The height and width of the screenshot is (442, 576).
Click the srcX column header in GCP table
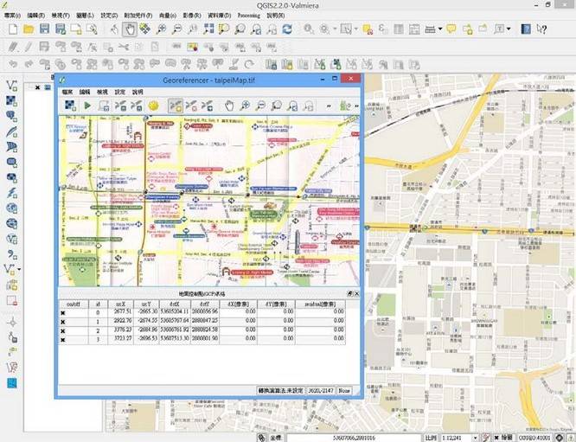[x=120, y=304]
